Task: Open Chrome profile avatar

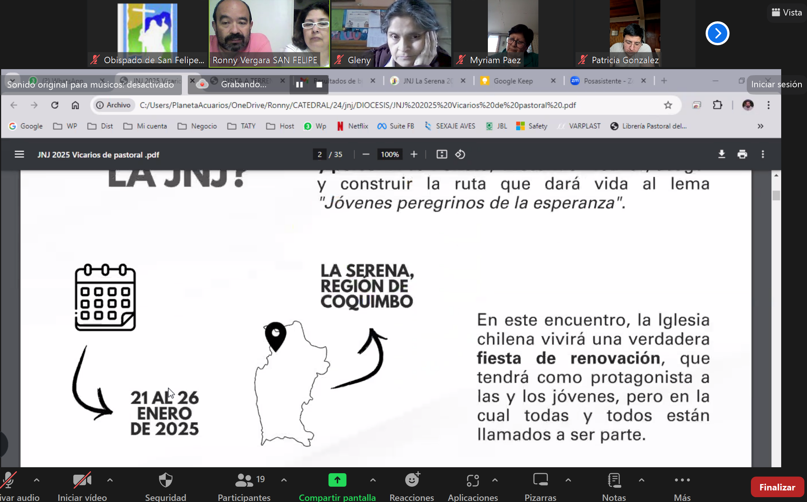Action: 748,105
